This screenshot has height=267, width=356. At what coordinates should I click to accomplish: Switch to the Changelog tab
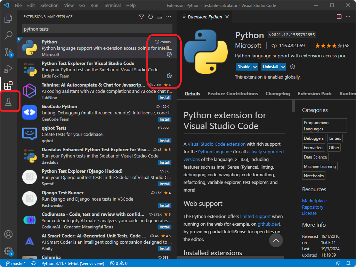pos(278,94)
